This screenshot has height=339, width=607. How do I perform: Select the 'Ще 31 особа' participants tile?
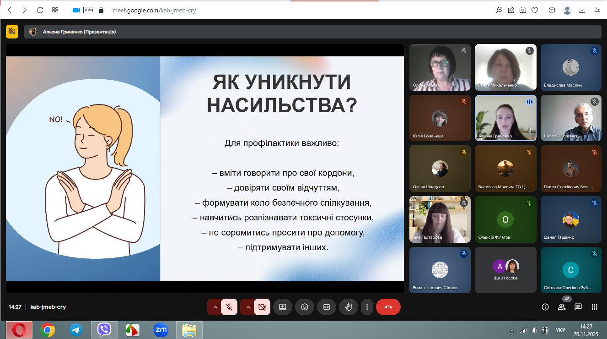(x=505, y=270)
